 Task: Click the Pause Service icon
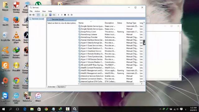point(68,15)
